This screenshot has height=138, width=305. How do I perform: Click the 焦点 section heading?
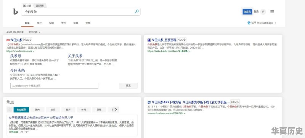point(10,102)
